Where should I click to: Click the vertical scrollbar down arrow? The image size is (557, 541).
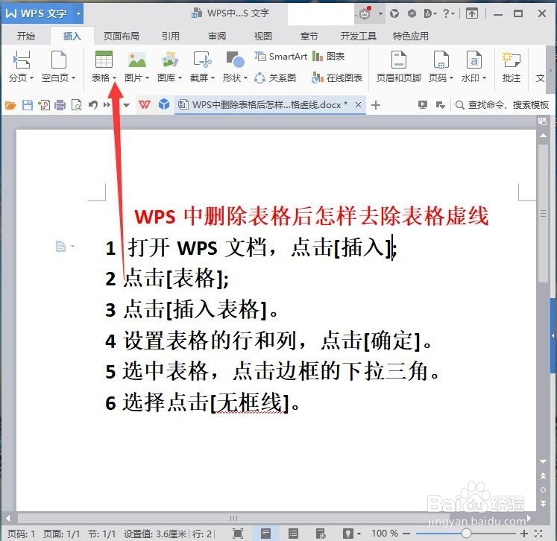[x=543, y=461]
